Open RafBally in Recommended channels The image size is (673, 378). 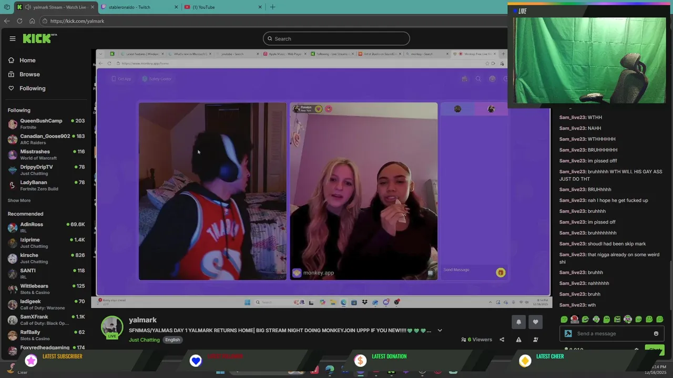[x=46, y=335]
